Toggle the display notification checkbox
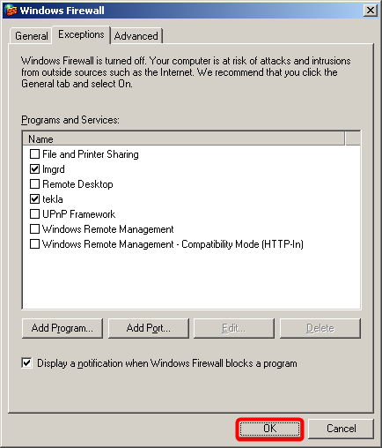This screenshot has height=448, width=382. pos(26,363)
